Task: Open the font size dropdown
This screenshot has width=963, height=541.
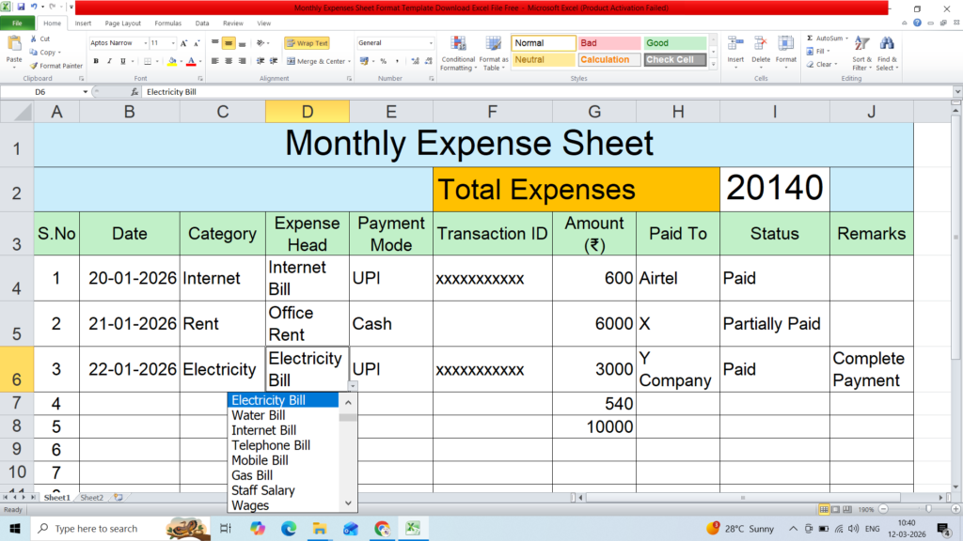Action: coord(173,43)
